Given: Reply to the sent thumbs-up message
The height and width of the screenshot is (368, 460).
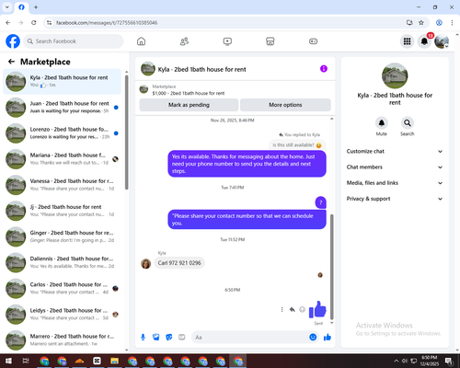Looking at the screenshot, I should [x=292, y=309].
